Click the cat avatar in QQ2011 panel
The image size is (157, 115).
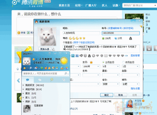coord(27,61)
